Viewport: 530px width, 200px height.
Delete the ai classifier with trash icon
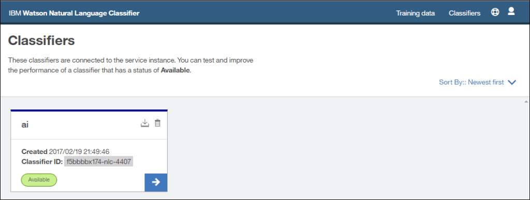pyautogui.click(x=157, y=123)
